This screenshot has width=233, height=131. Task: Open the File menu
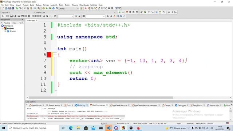tap(2, 5)
